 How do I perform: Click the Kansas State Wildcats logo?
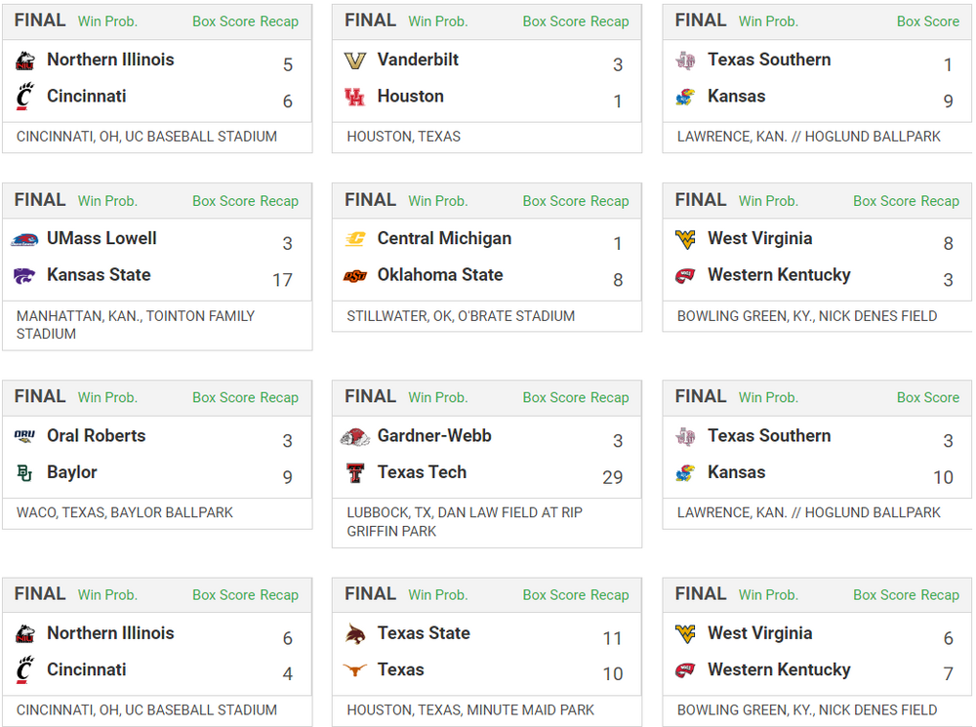[x=24, y=276]
